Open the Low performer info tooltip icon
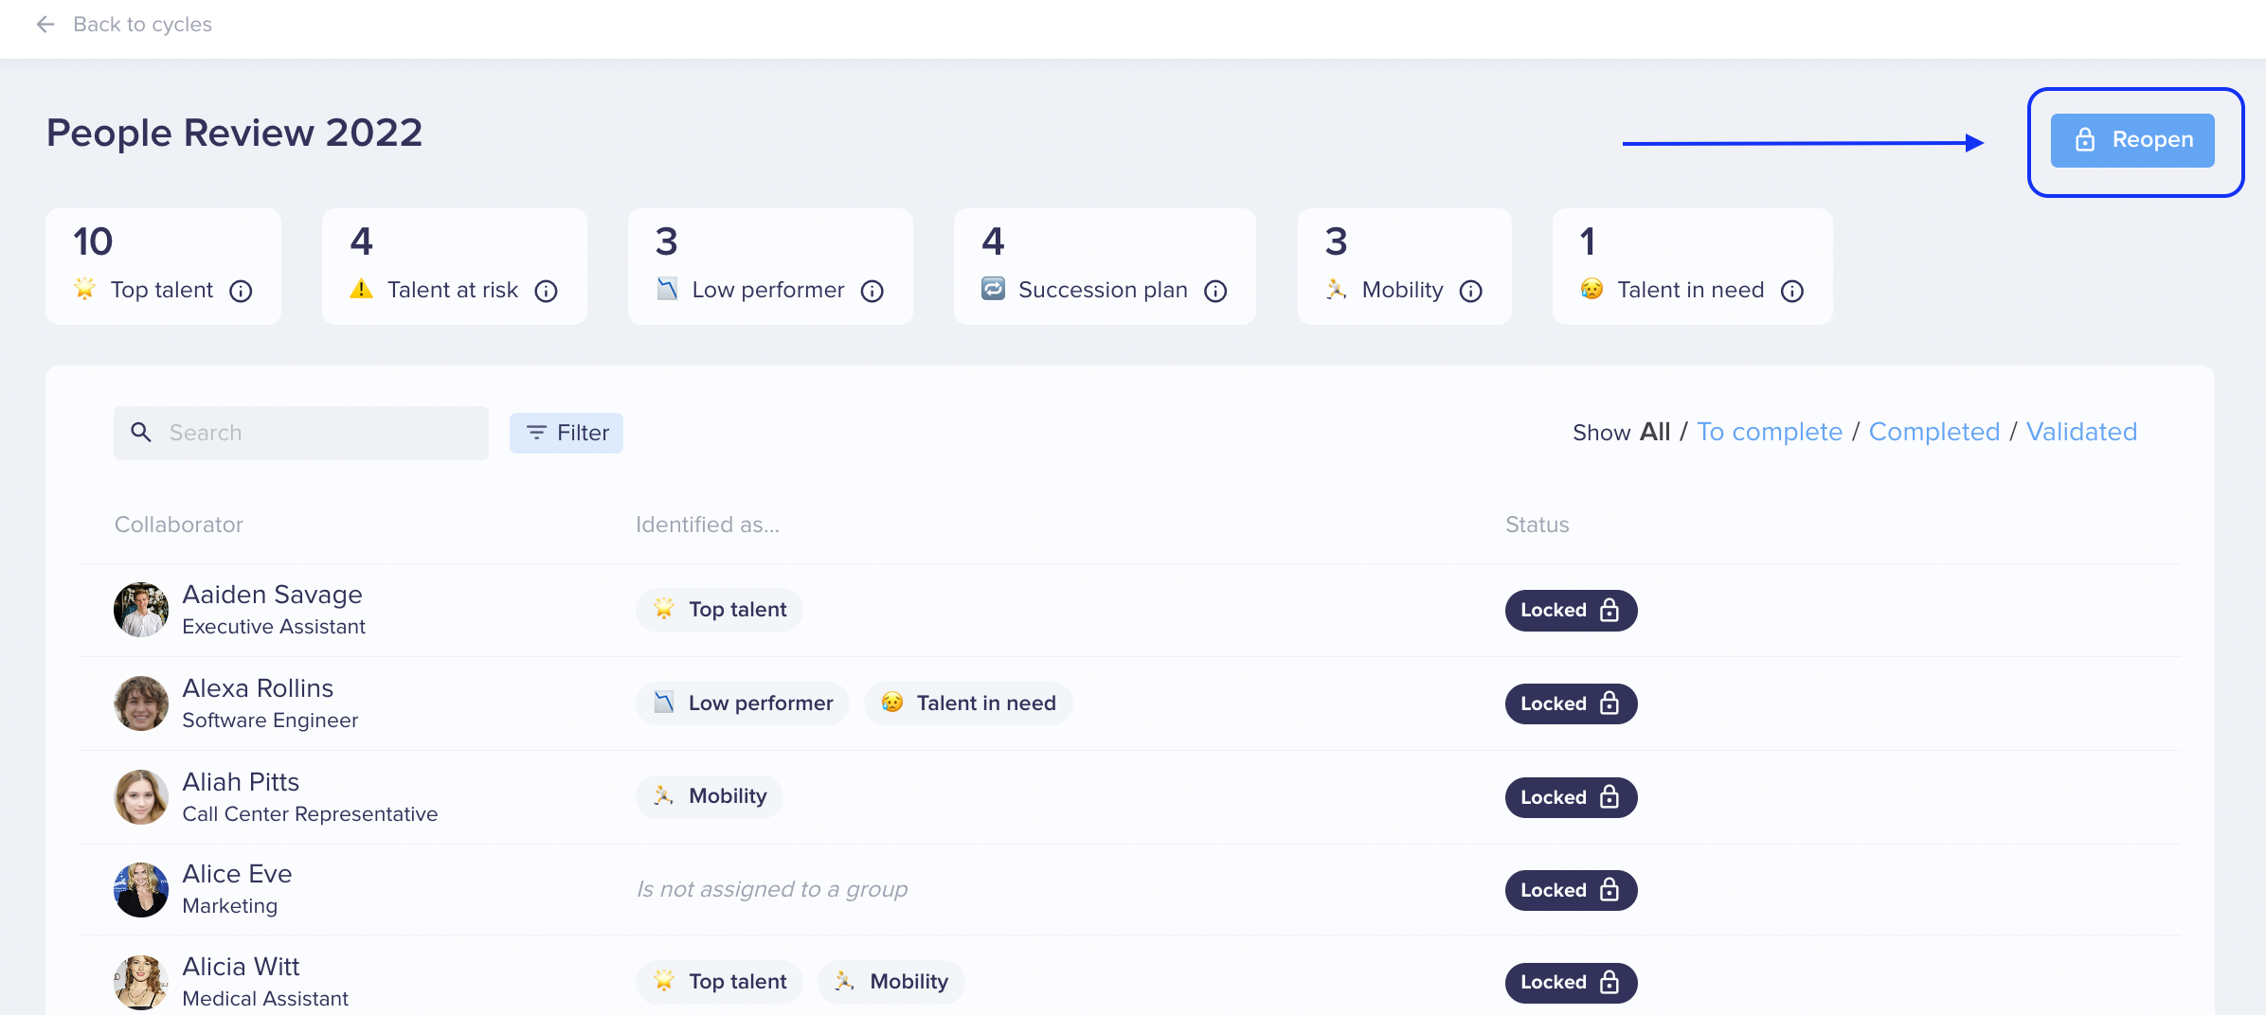The width and height of the screenshot is (2266, 1015). point(872,291)
